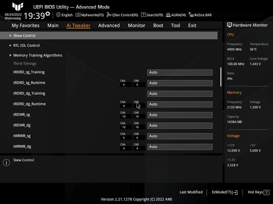Click the Ratio 49x value
273x204 pixels.
[230, 79]
